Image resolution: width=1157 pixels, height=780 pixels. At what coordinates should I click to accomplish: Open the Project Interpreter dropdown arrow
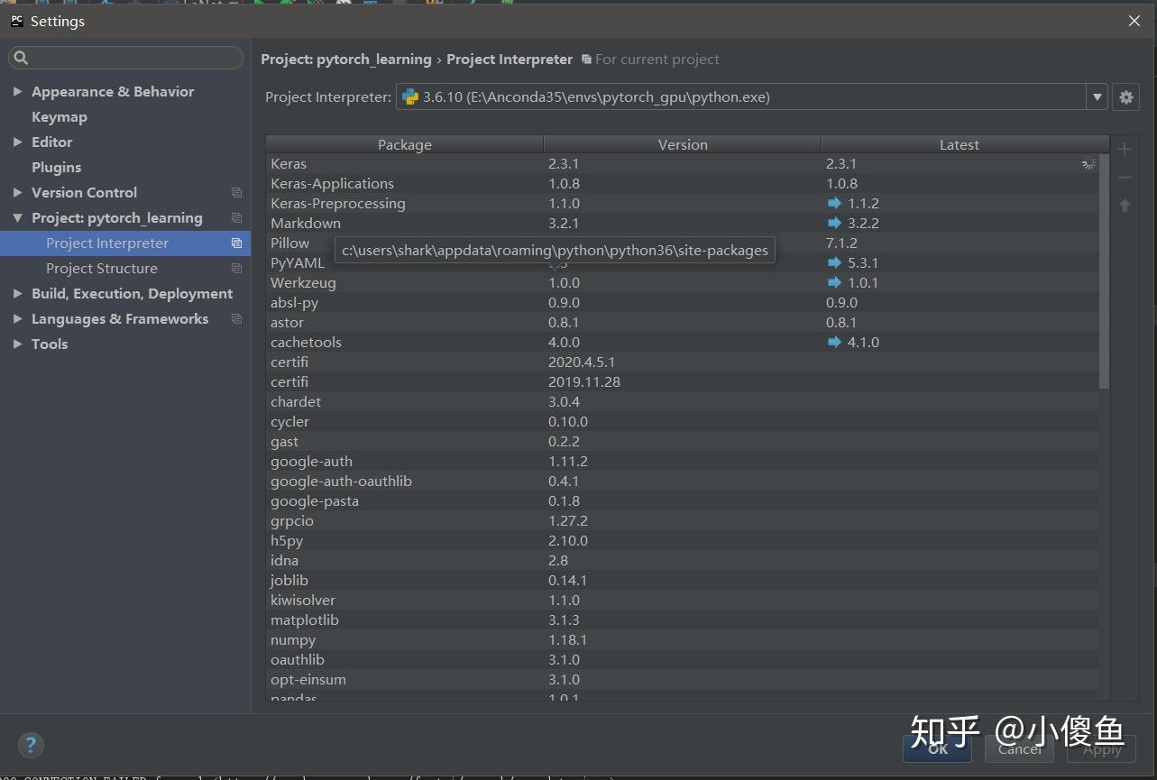pos(1097,97)
